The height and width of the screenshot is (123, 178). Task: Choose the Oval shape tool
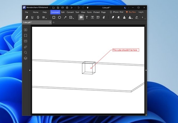60,17
